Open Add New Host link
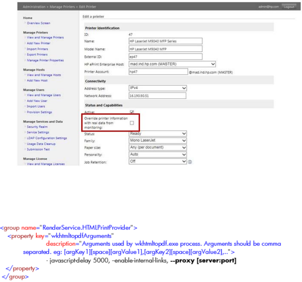The image size is (302, 282). (x=37, y=81)
